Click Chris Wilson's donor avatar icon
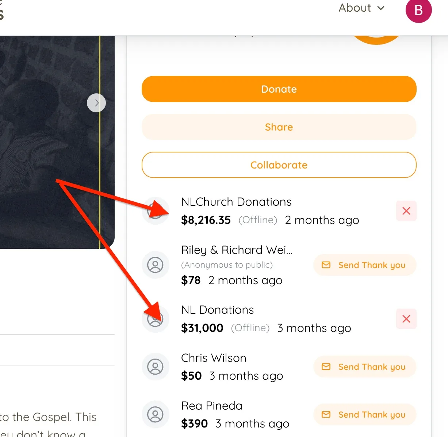The image size is (448, 437). pos(155,367)
